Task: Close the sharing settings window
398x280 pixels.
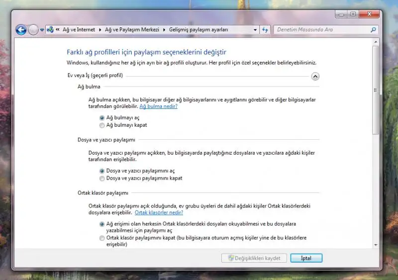Action: click(x=369, y=14)
